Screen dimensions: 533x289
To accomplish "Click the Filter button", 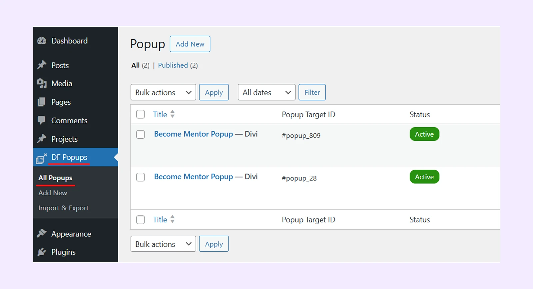I will pos(312,92).
